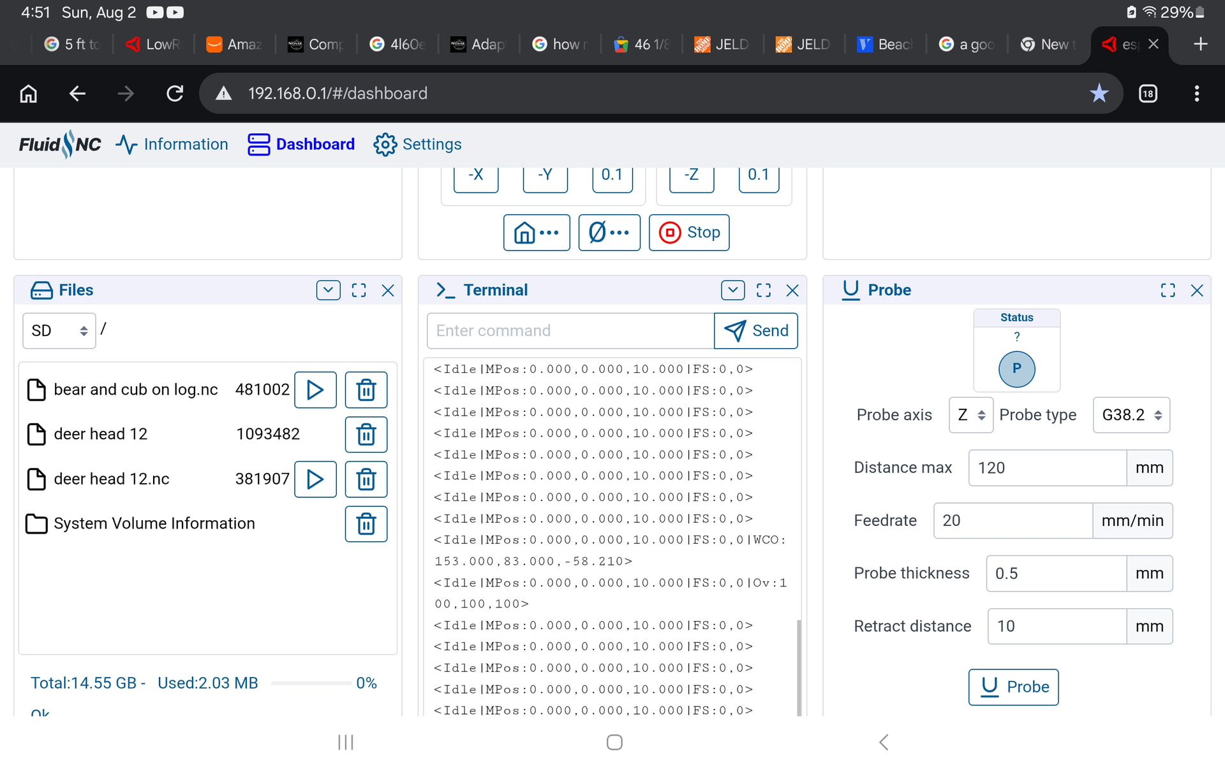Open the Dashboard tab

click(301, 145)
